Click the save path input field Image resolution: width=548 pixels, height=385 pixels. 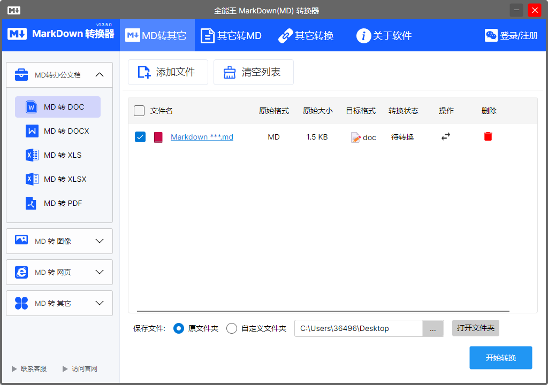tap(359, 328)
